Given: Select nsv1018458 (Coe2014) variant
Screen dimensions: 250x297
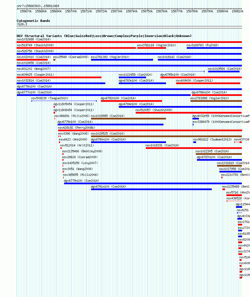Looking at the screenshot, I should click(129, 66).
